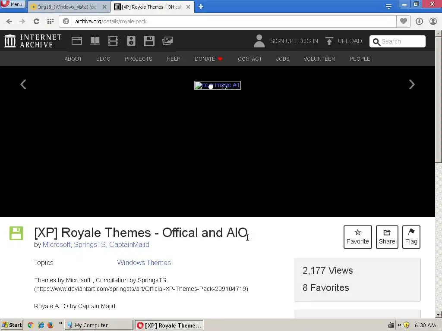Go back with the browser back arrow

point(9,22)
